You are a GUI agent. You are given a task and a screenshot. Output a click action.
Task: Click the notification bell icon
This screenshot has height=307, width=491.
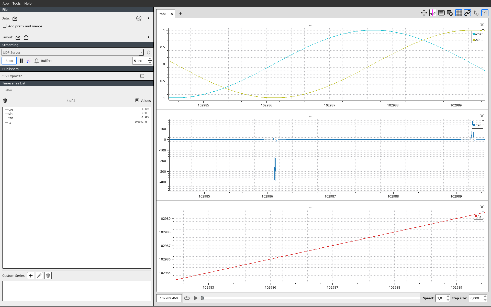click(37, 61)
